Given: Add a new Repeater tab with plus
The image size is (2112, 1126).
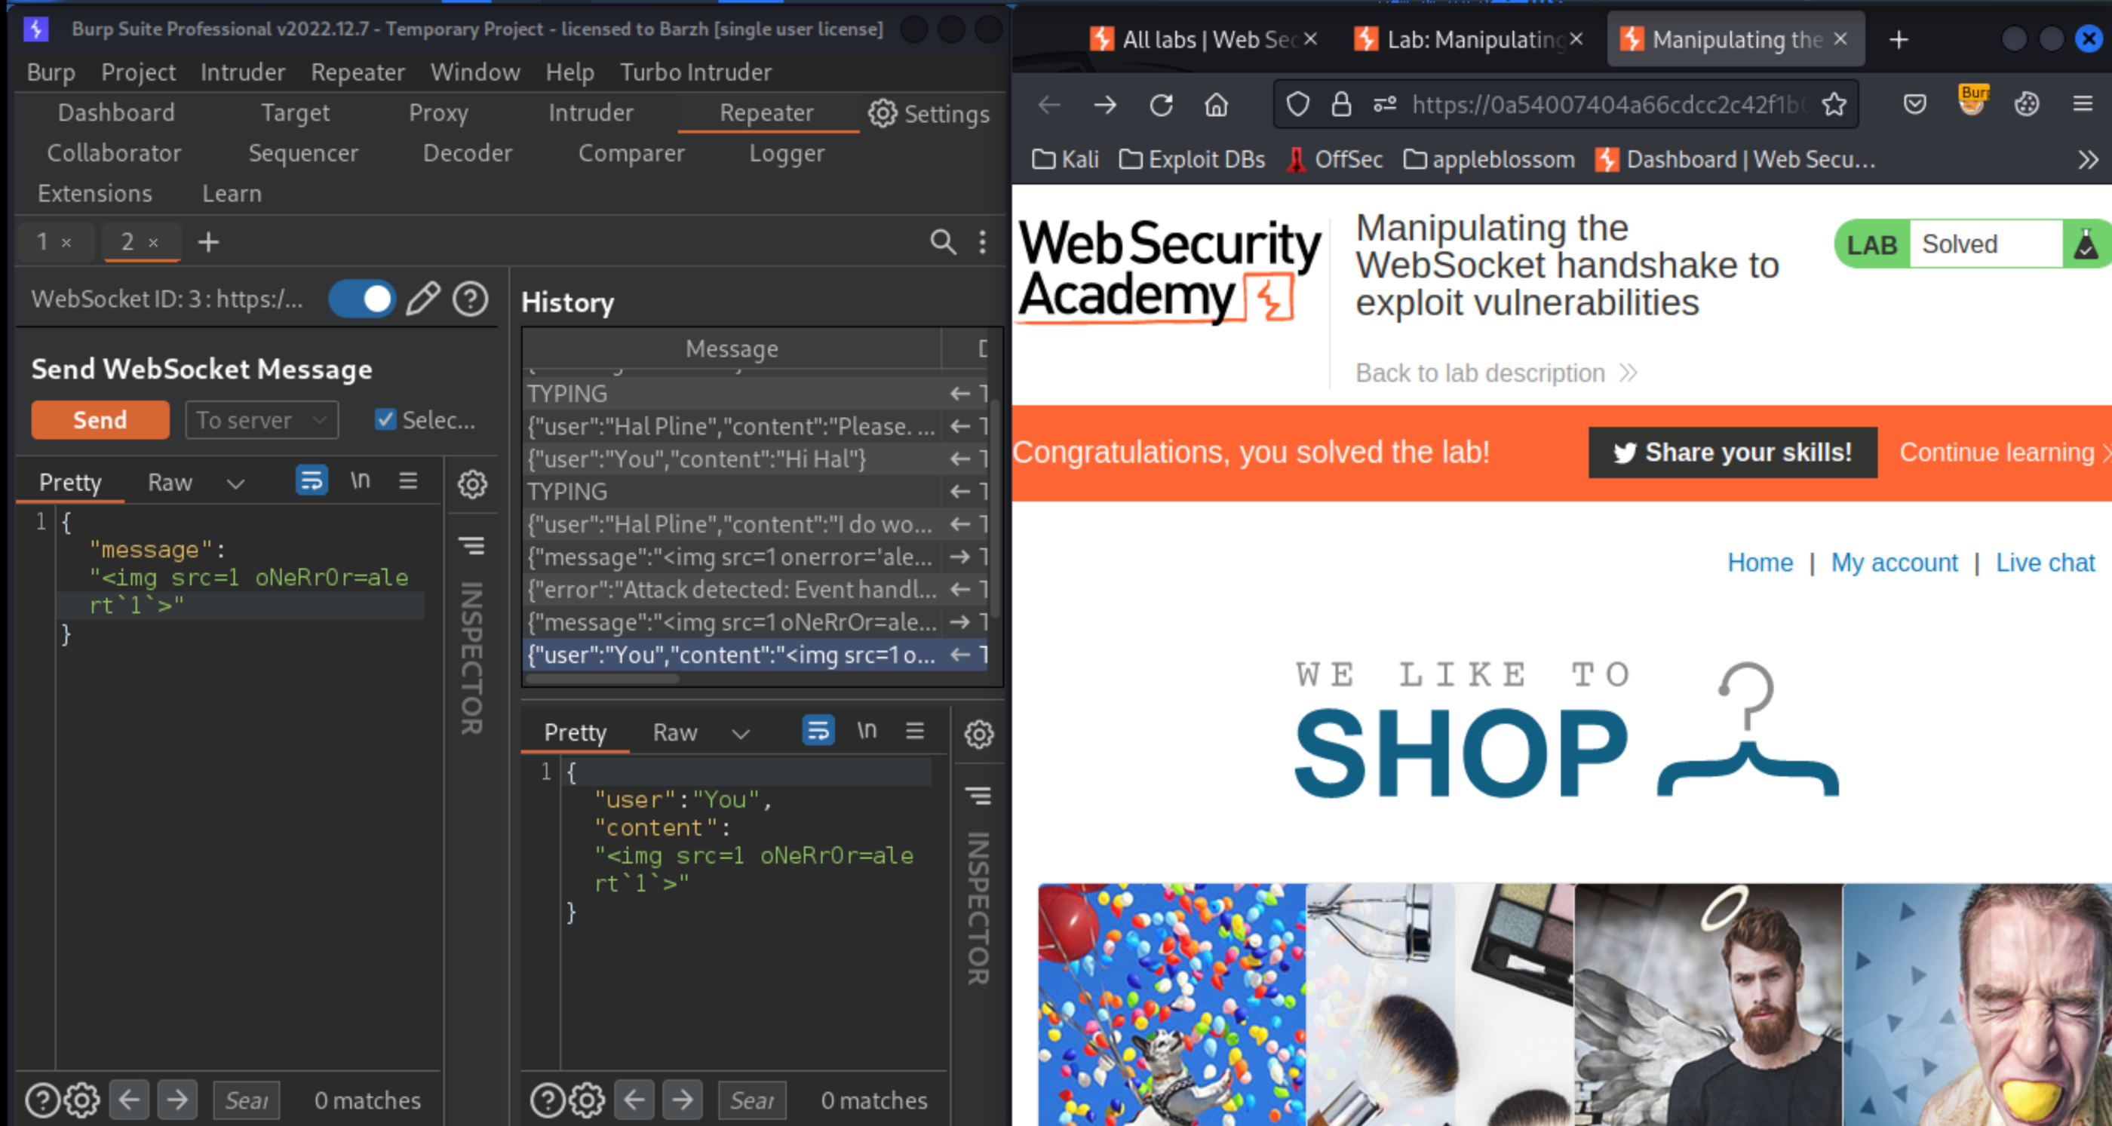Looking at the screenshot, I should coord(208,242).
